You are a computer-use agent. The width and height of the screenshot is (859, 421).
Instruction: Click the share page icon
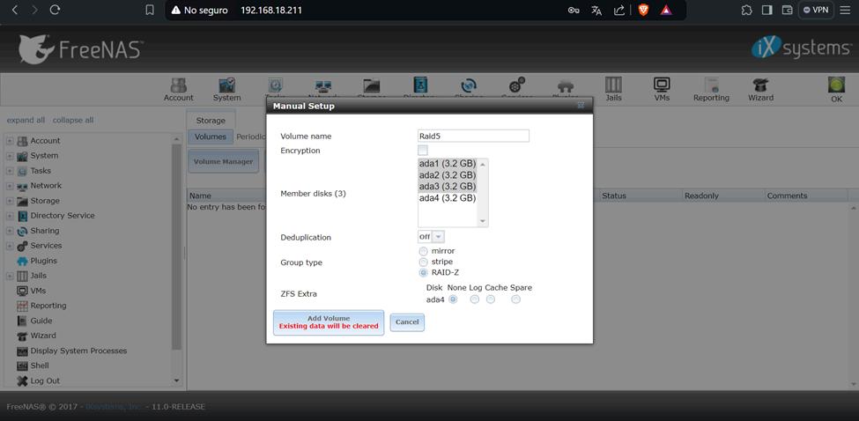point(619,11)
